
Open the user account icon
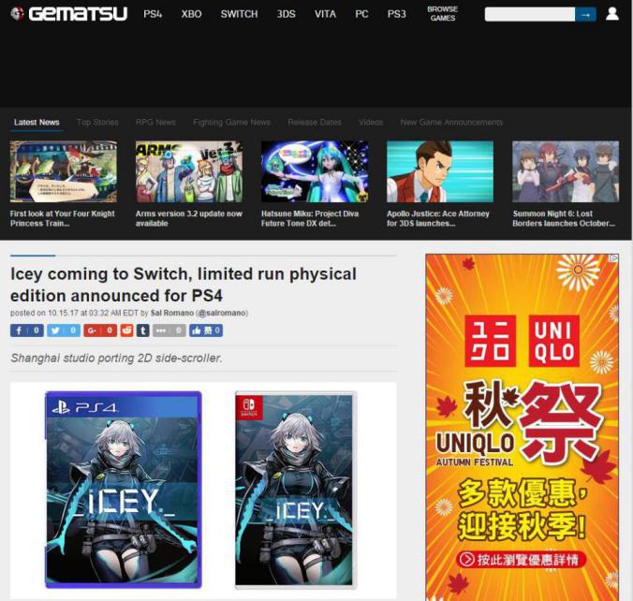[612, 14]
